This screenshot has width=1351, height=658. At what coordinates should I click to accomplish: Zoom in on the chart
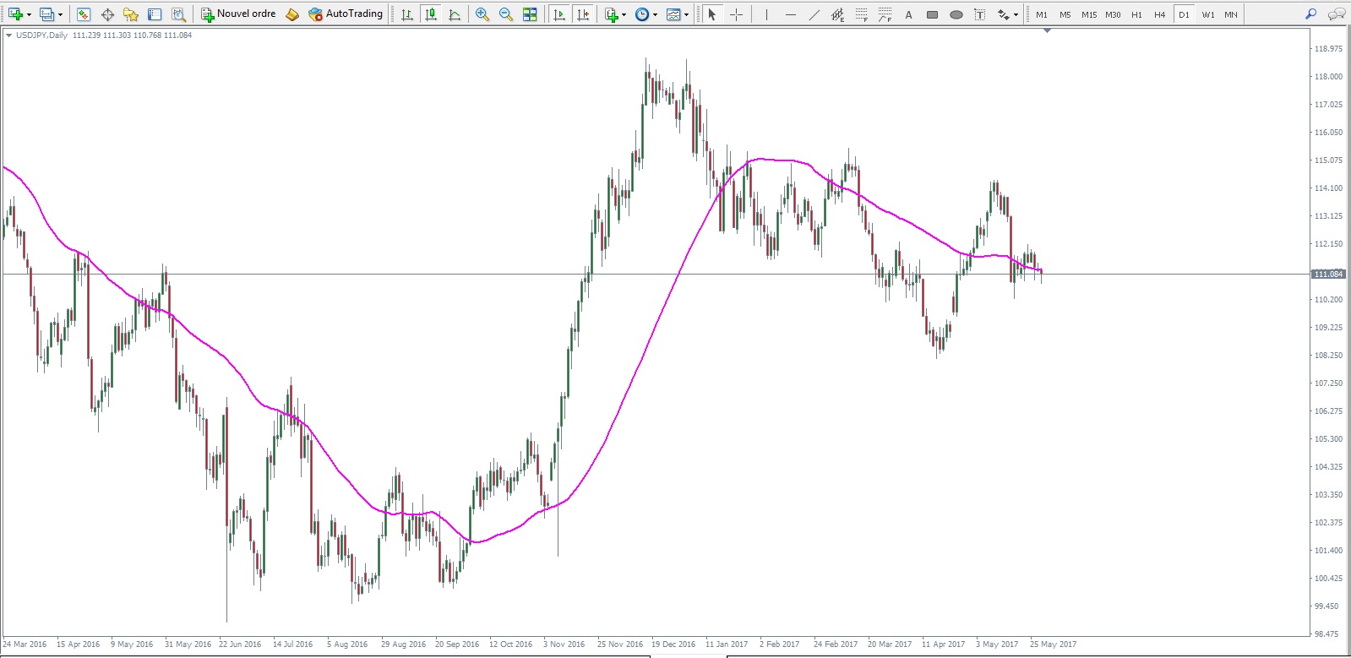point(482,14)
